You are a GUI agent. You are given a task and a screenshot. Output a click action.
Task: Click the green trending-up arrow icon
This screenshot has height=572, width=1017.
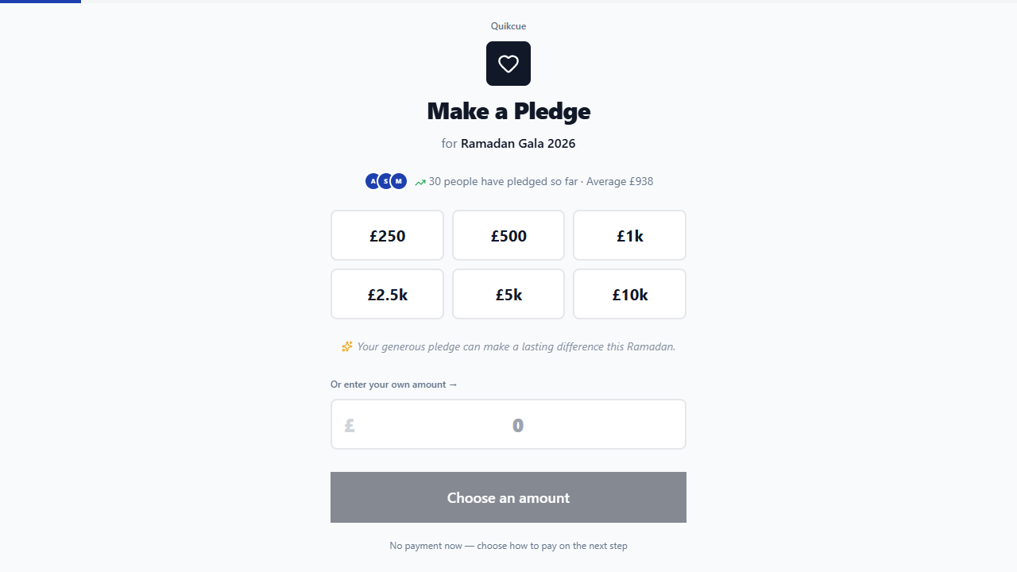tap(420, 182)
